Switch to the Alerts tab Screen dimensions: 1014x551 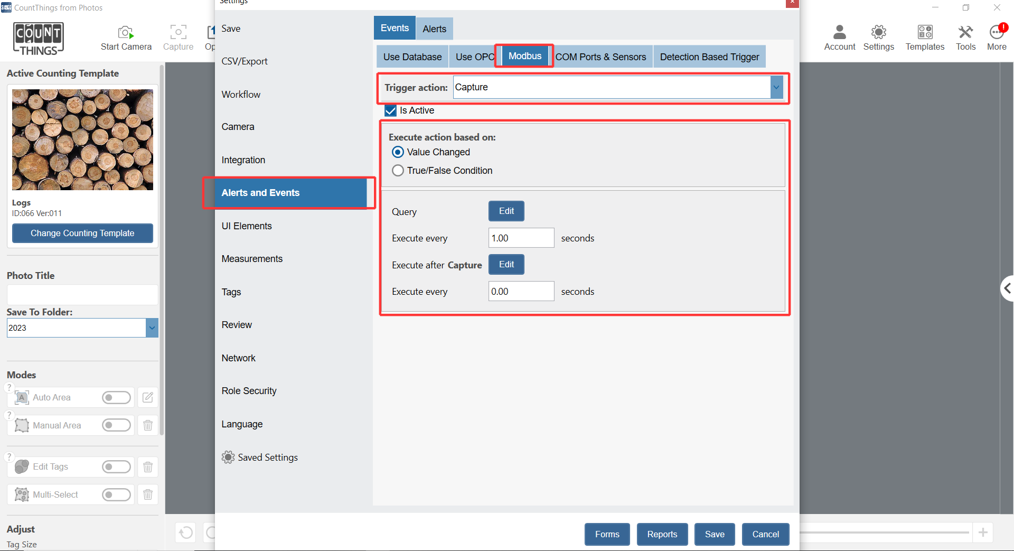pos(434,29)
